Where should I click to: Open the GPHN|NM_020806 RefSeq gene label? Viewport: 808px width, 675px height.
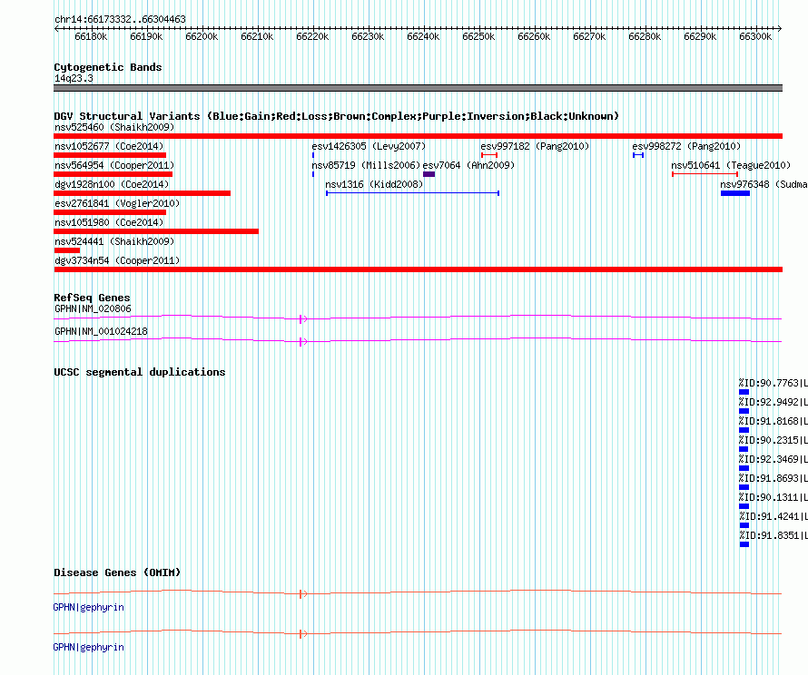click(x=93, y=309)
